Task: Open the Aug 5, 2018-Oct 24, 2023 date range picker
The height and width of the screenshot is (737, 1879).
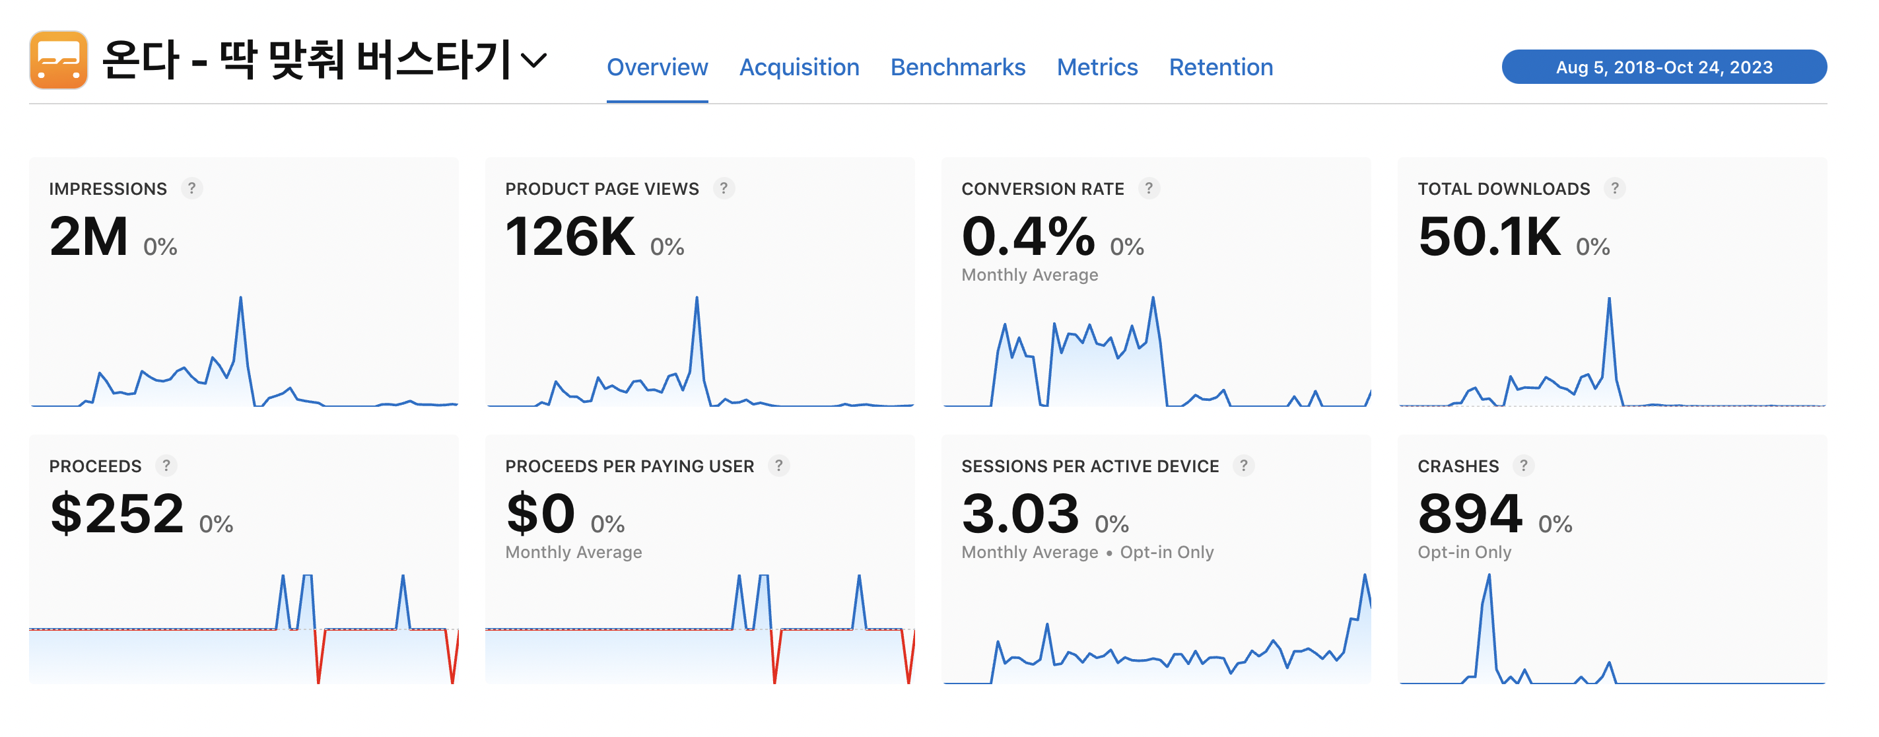Action: click(x=1664, y=67)
